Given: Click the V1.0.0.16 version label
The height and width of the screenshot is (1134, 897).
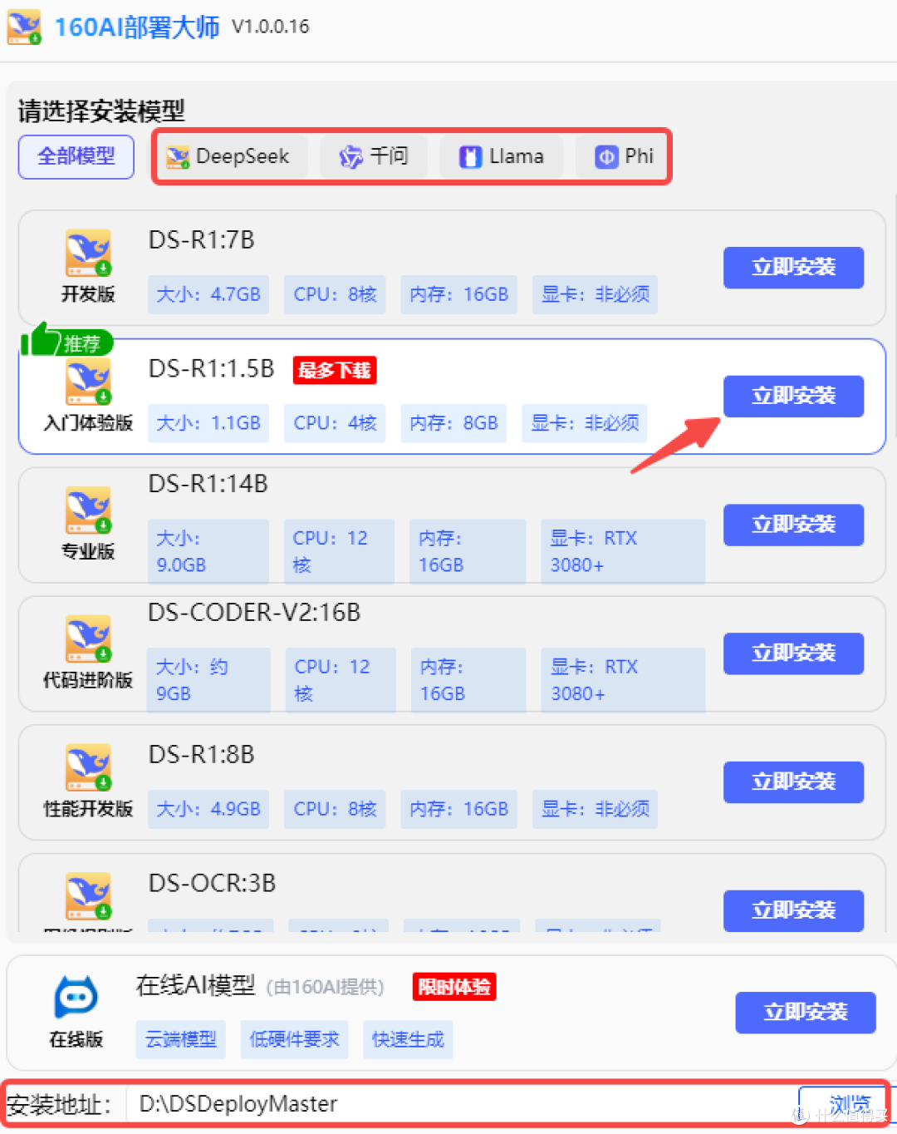Looking at the screenshot, I should point(271,27).
